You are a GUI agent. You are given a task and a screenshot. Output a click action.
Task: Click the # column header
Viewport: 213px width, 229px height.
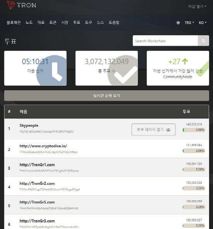coord(9,112)
